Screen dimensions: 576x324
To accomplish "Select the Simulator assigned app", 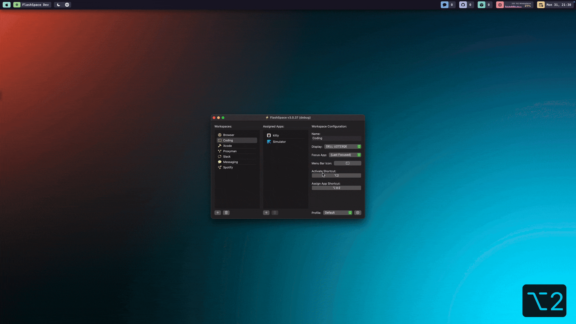I will click(x=279, y=142).
